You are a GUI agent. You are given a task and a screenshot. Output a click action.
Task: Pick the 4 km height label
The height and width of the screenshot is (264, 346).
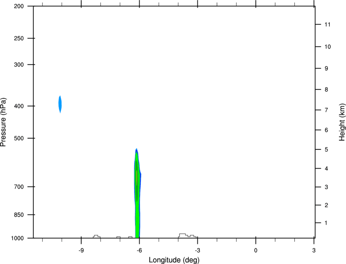point(326,169)
